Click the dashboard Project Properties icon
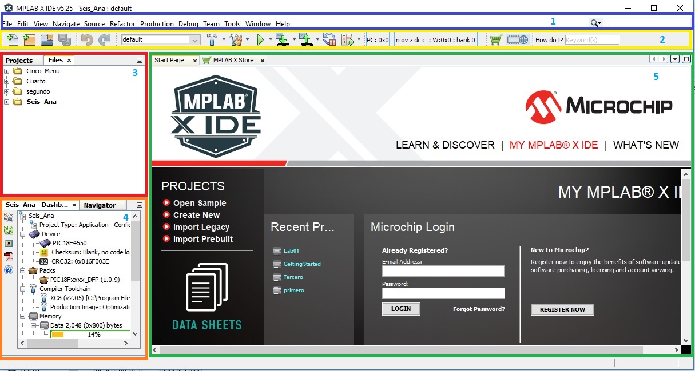Image resolution: width=695 pixels, height=371 pixels. pos(9,217)
